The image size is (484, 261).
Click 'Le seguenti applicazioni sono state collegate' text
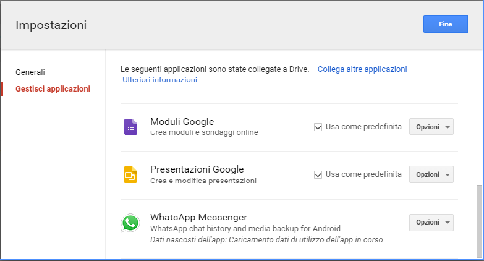[215, 69]
